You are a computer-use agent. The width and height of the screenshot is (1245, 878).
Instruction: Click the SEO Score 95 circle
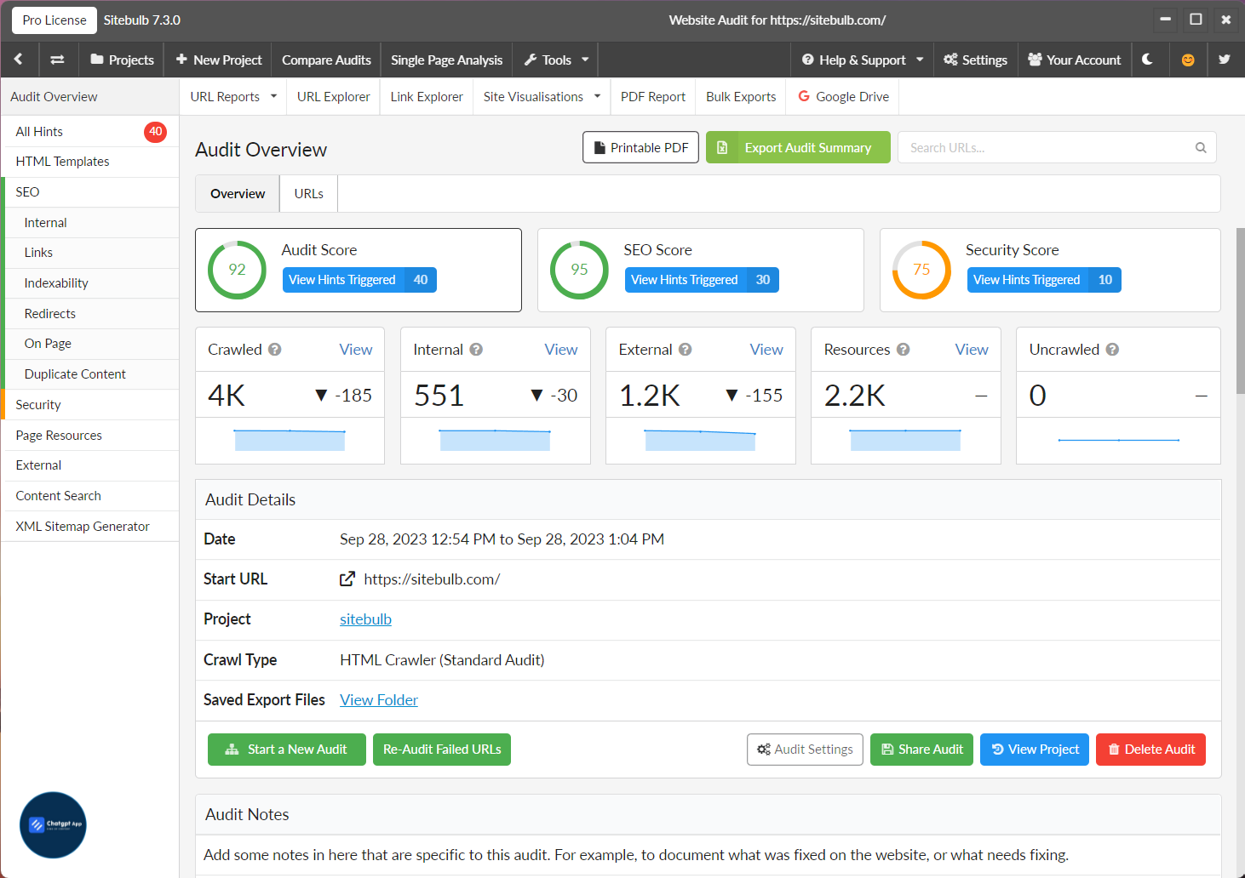(x=579, y=270)
